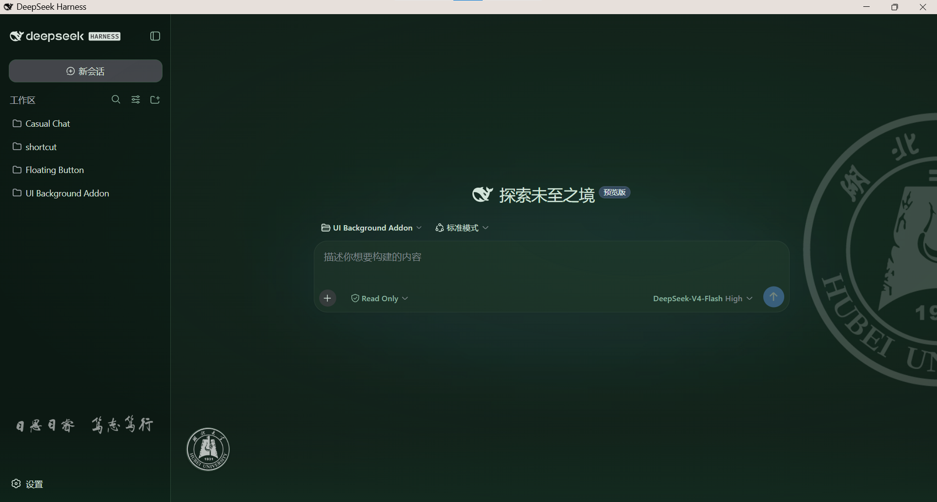
Task: Collapse the sidebar with the panel toggle icon
Action: point(155,36)
